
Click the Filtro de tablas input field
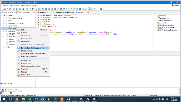tap(24, 12)
